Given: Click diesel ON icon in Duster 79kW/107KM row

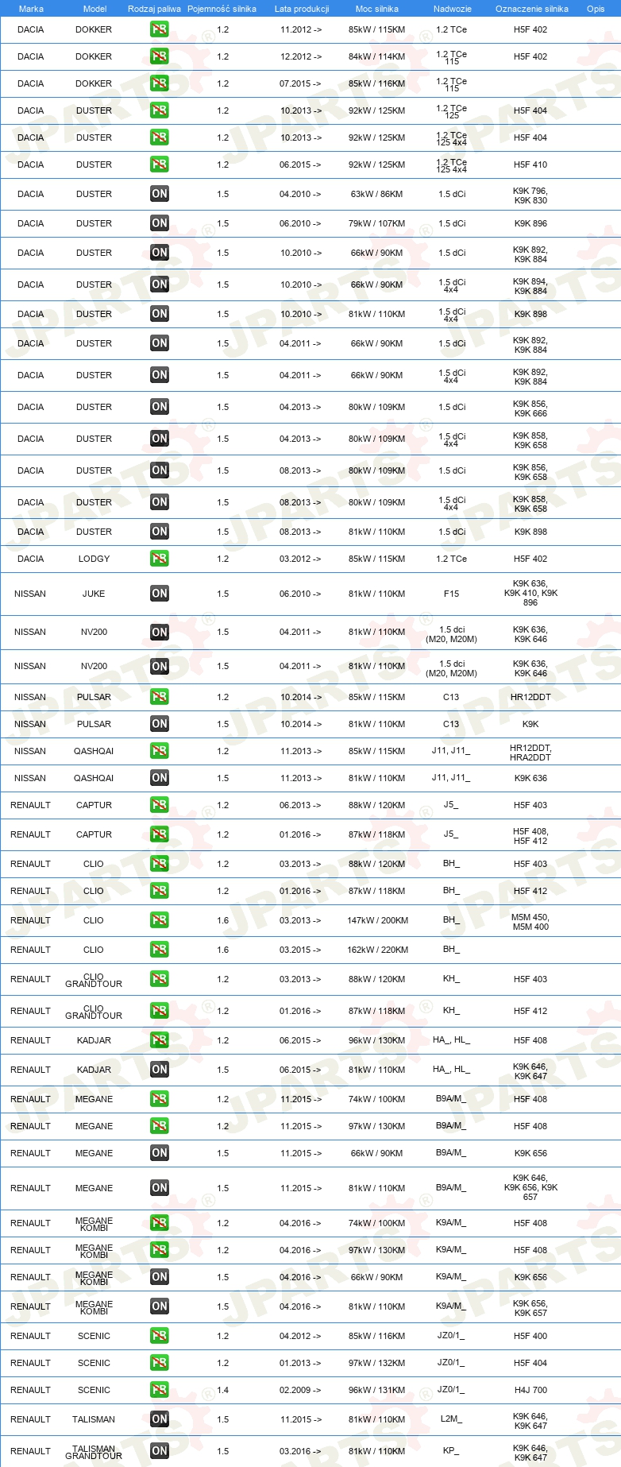Looking at the screenshot, I should pos(159,223).
